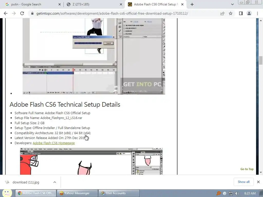Viewport: 263px width, 197px height.
Task: Open Chrome's three-dot menu
Action: (x=257, y=13)
